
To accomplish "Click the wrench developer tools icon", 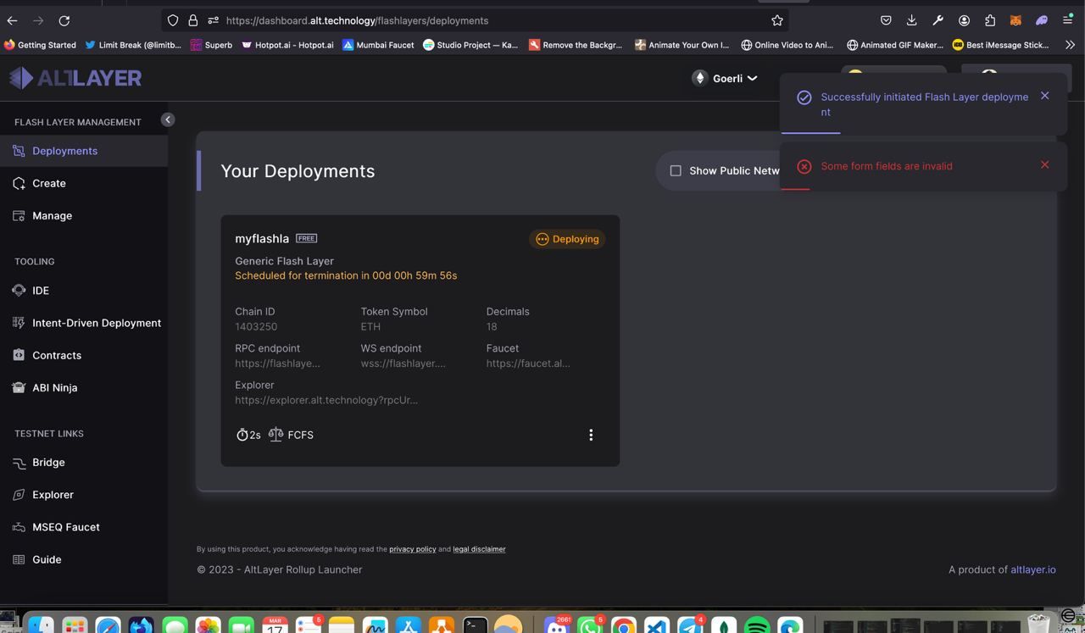I will tap(938, 20).
